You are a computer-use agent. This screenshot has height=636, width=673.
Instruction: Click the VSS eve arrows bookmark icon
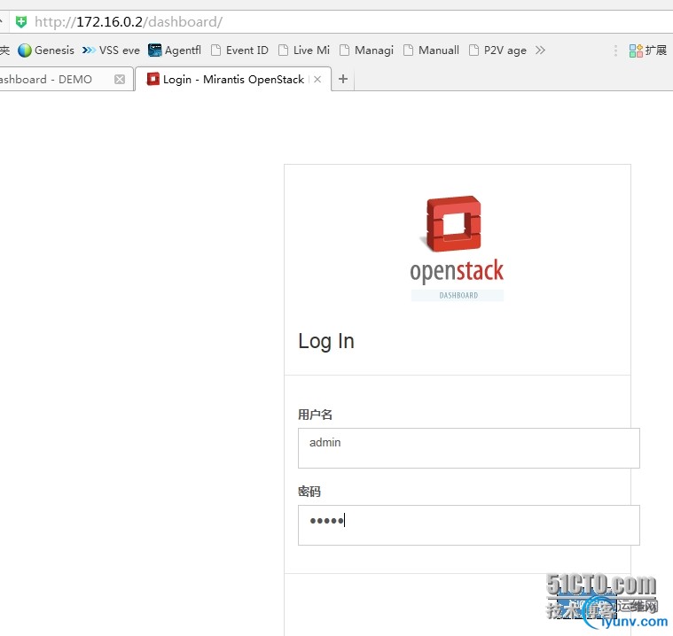89,50
